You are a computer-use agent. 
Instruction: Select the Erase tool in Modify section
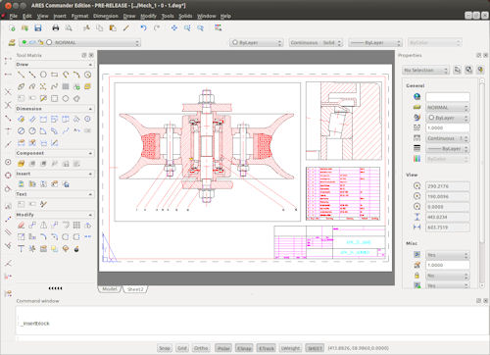pyautogui.click(x=21, y=226)
